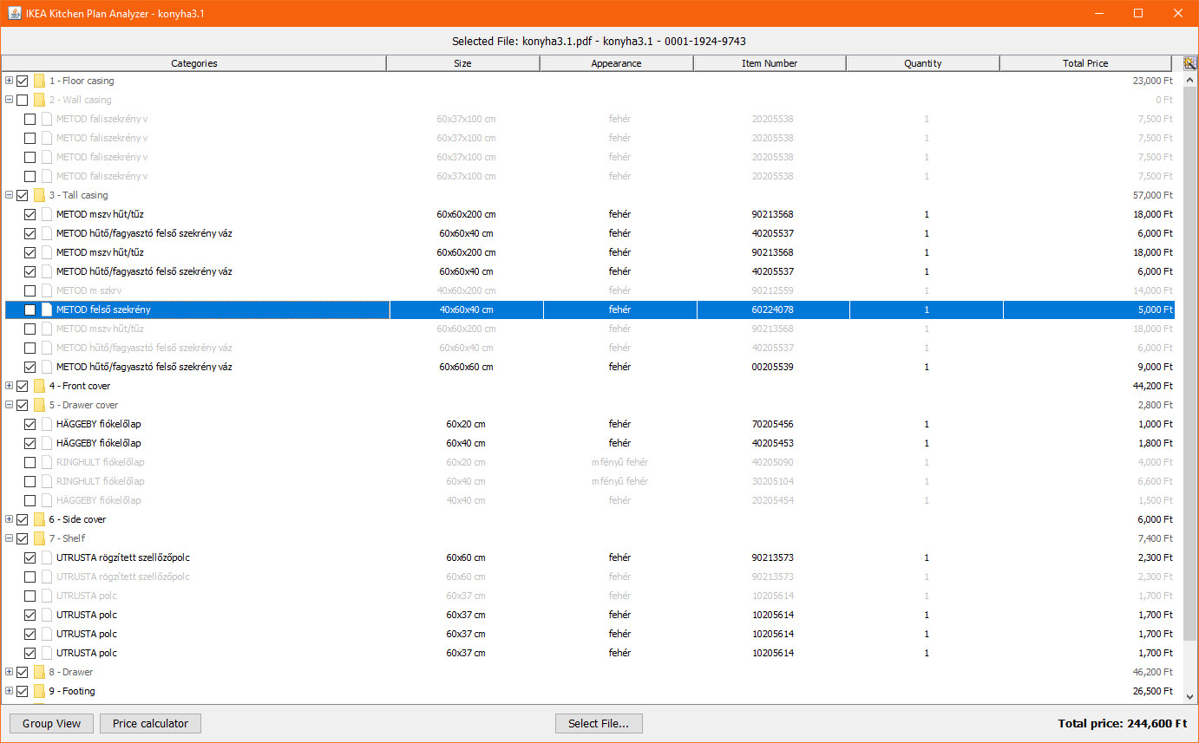Expand the Floor casing category
Screen dimensions: 1199x743
(9, 81)
